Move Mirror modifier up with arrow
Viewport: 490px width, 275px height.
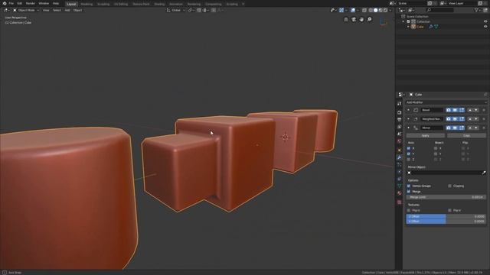coord(469,128)
